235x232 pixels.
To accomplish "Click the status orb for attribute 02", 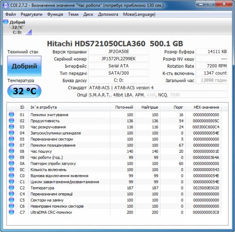I will [12, 121].
